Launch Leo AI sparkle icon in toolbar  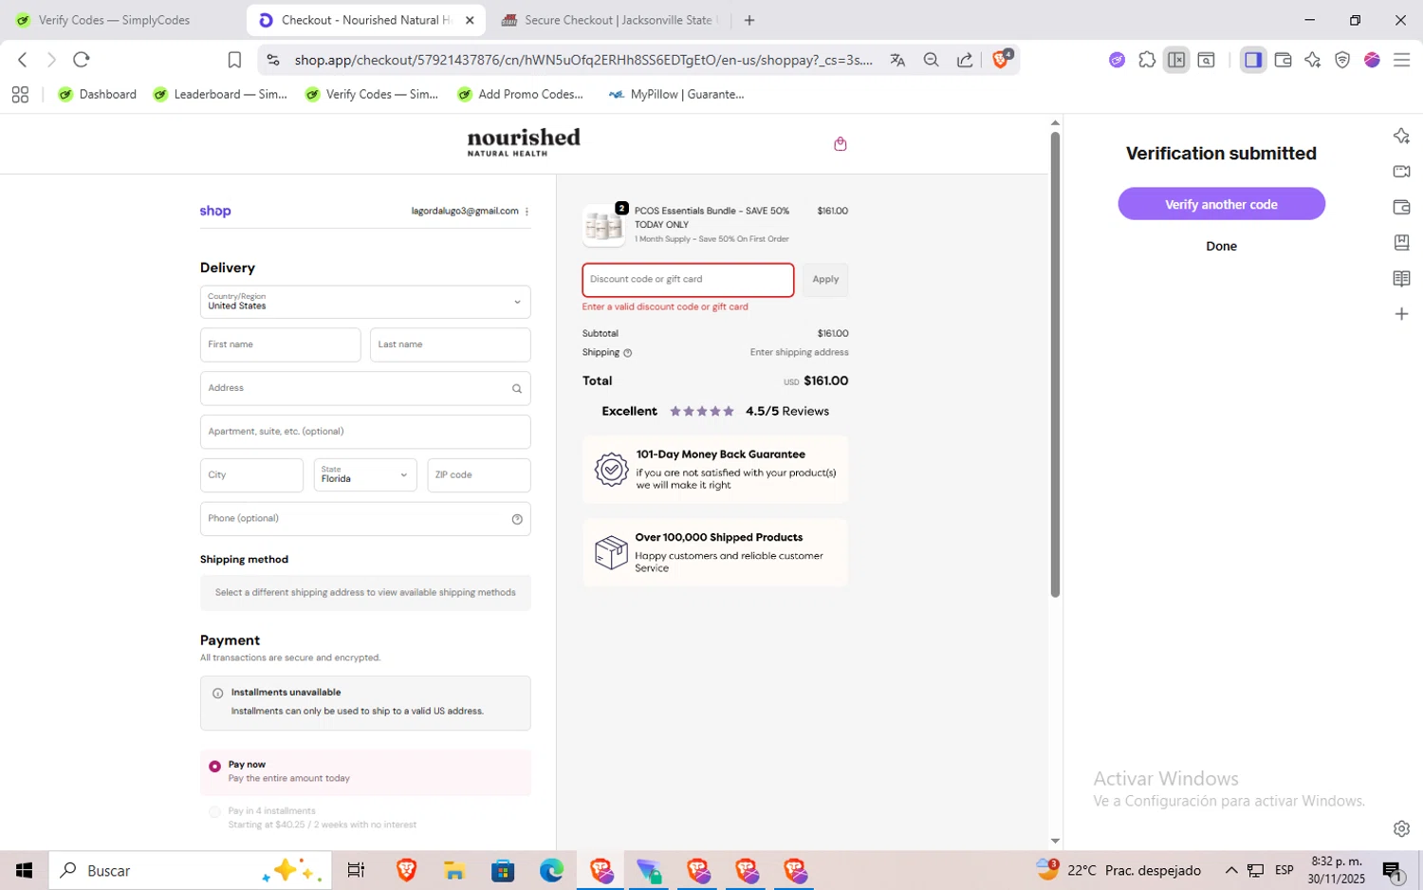(x=1313, y=60)
